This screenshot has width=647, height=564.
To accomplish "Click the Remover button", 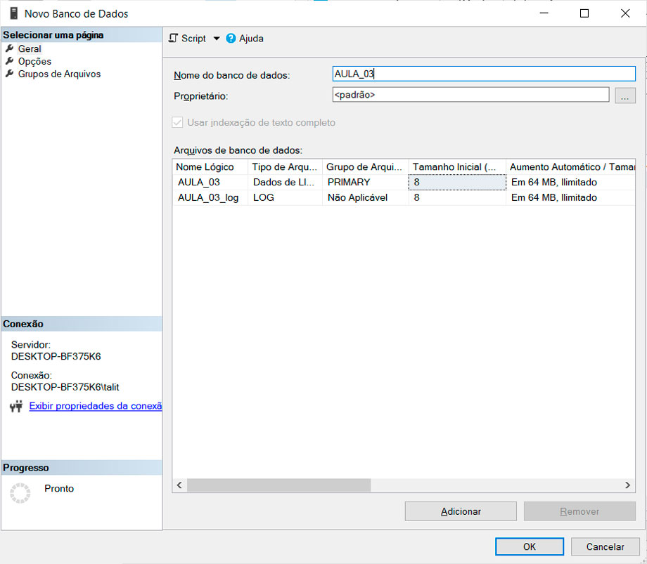I will click(x=579, y=511).
